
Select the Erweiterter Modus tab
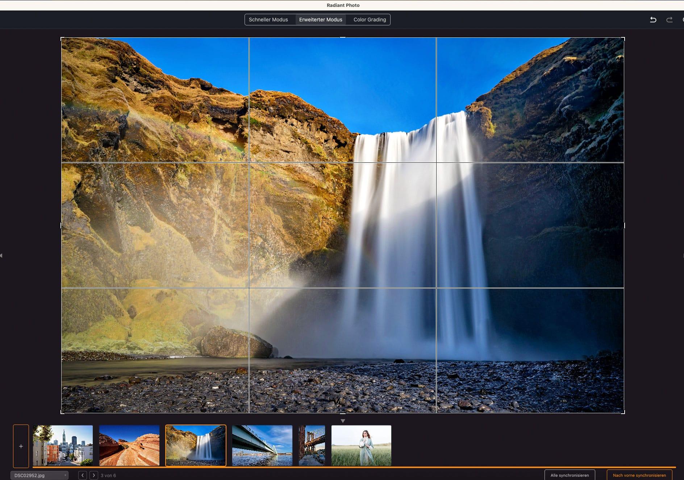point(320,20)
